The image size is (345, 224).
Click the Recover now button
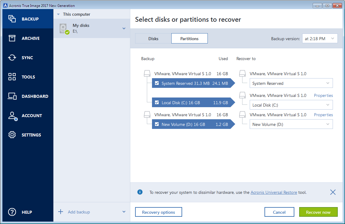tap(318, 212)
